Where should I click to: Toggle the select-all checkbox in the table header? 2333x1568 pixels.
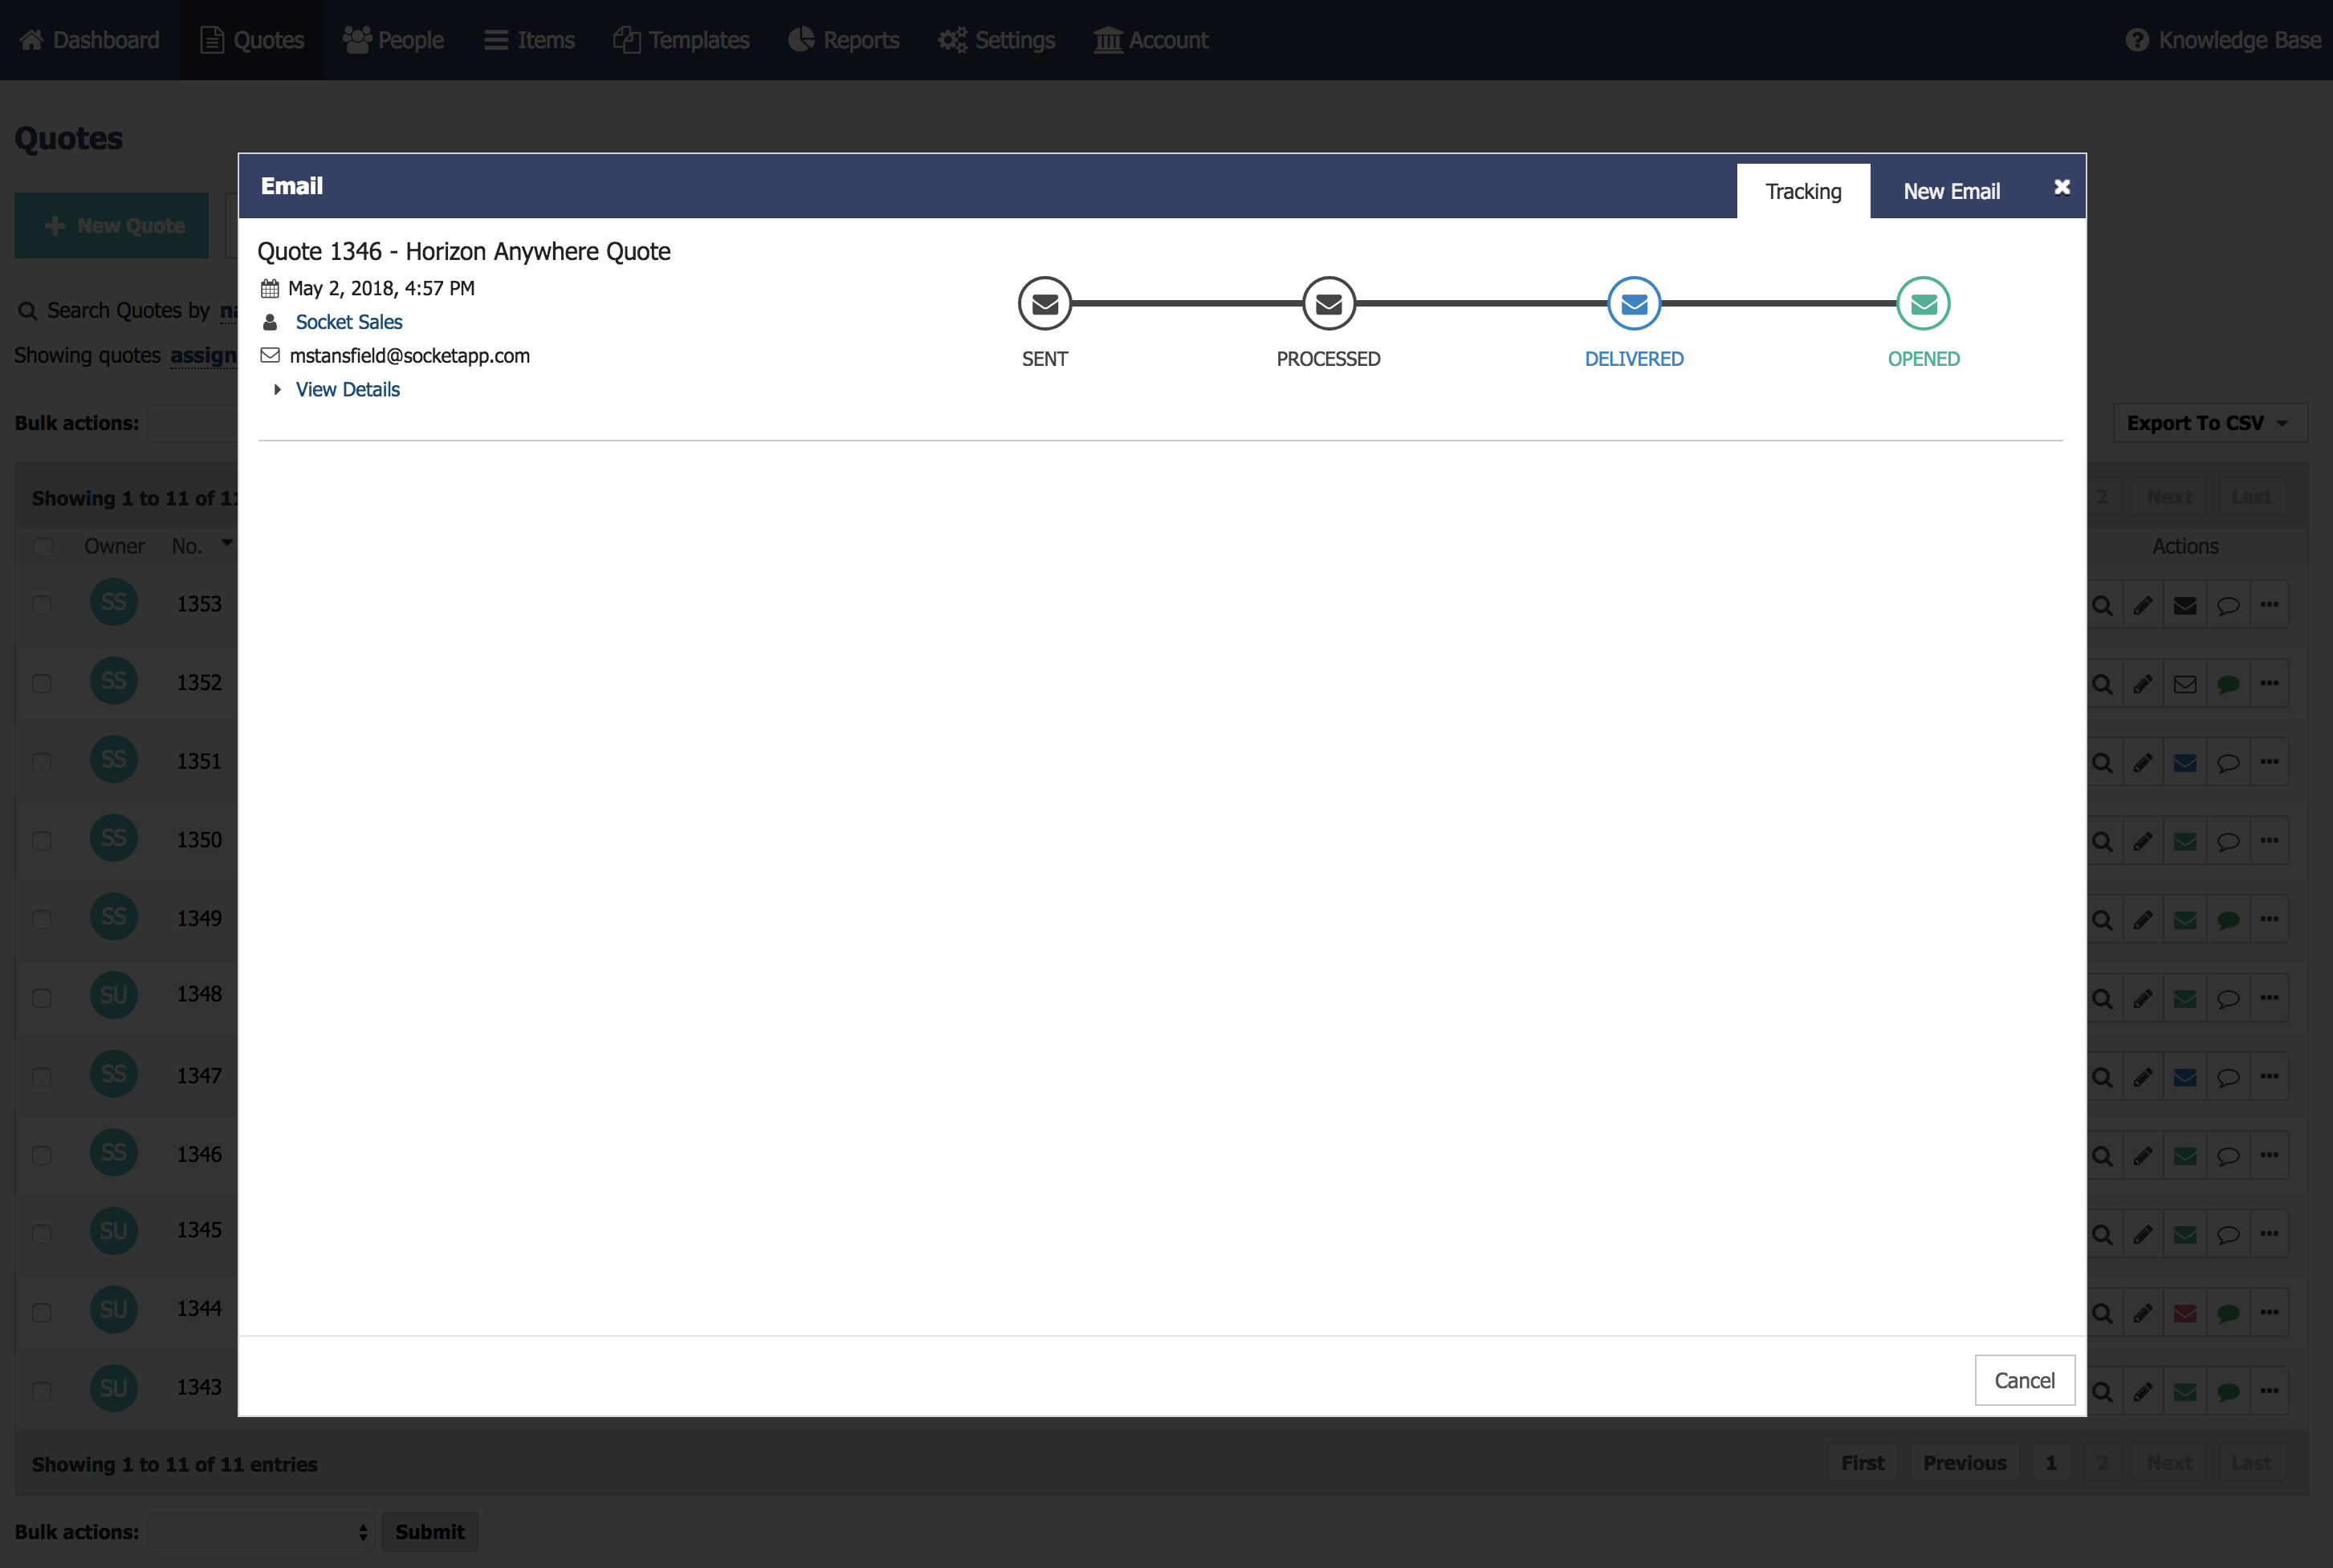pyautogui.click(x=42, y=547)
